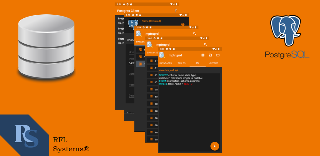Click the wifi icon on the 2:56 status bar
320x156 pixels.
coord(171,4)
